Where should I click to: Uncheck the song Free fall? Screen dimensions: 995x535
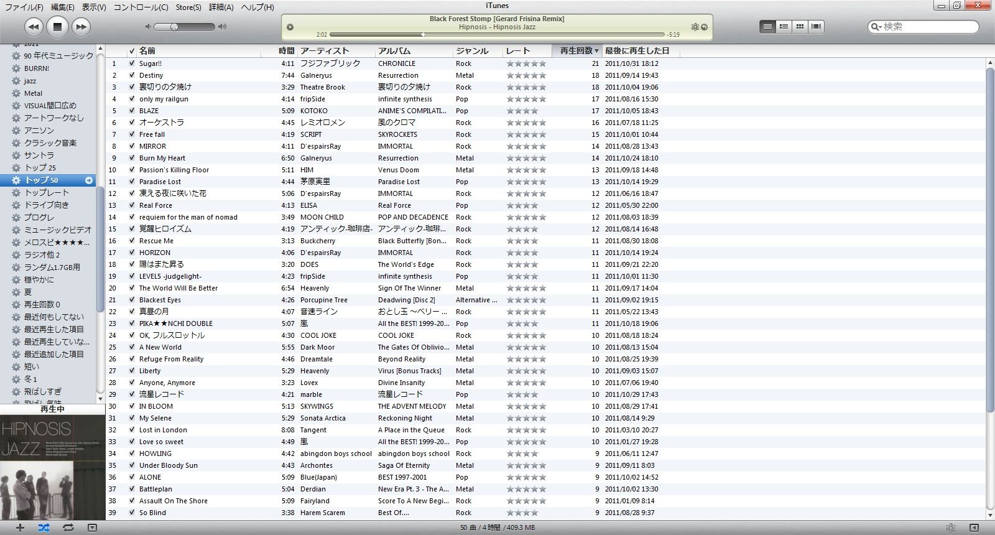click(x=132, y=134)
